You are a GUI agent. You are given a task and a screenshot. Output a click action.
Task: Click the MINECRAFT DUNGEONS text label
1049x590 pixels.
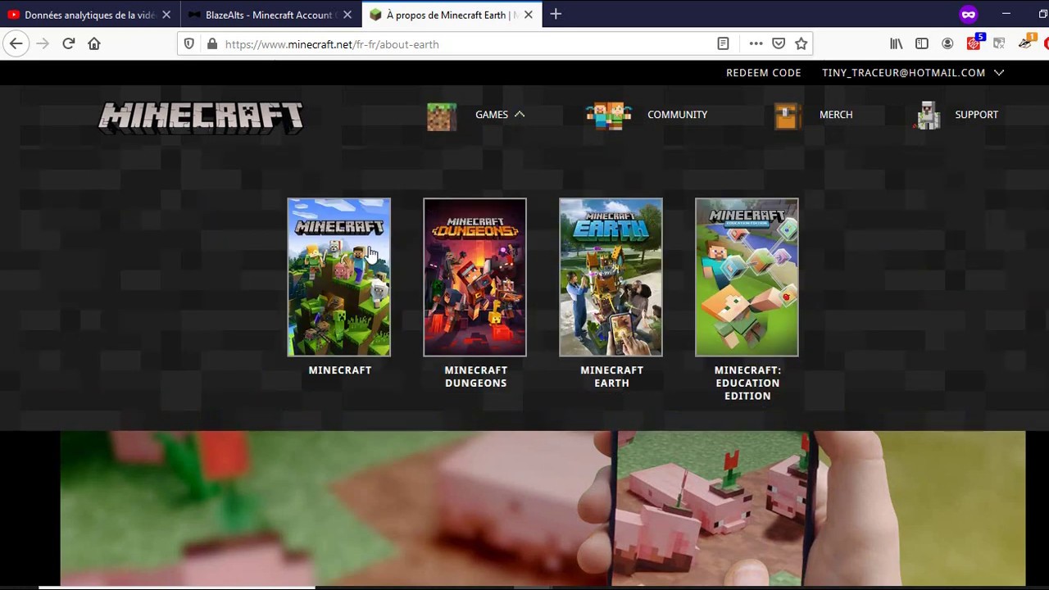click(x=475, y=377)
